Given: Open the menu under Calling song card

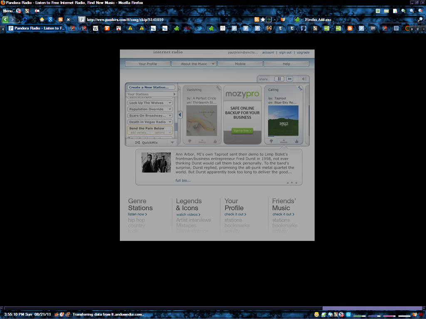Looking at the screenshot, I should (x=284, y=142).
